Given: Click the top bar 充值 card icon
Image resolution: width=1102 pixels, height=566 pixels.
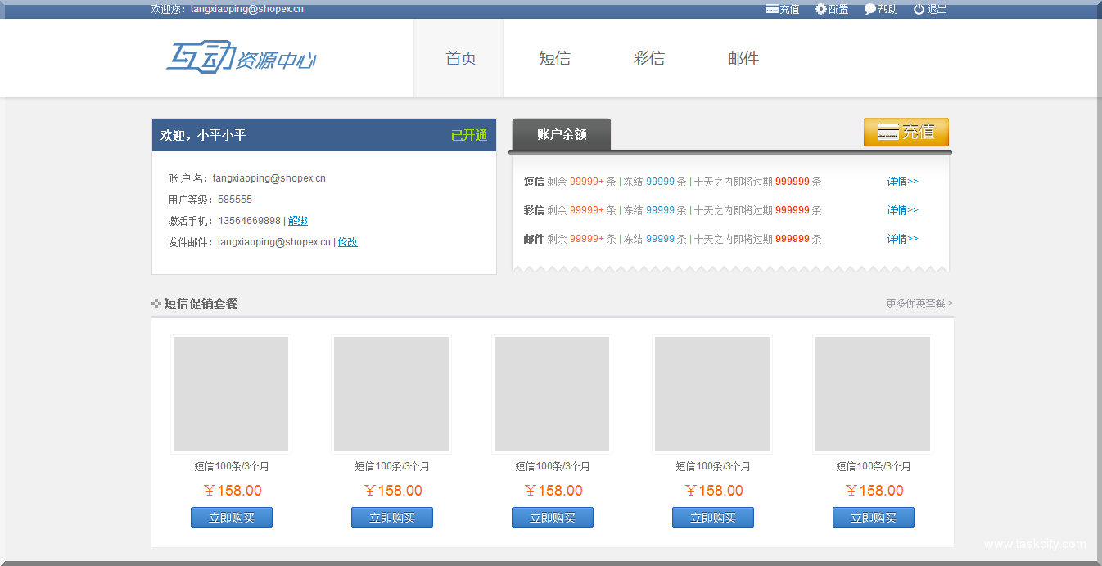Looking at the screenshot, I should (771, 9).
